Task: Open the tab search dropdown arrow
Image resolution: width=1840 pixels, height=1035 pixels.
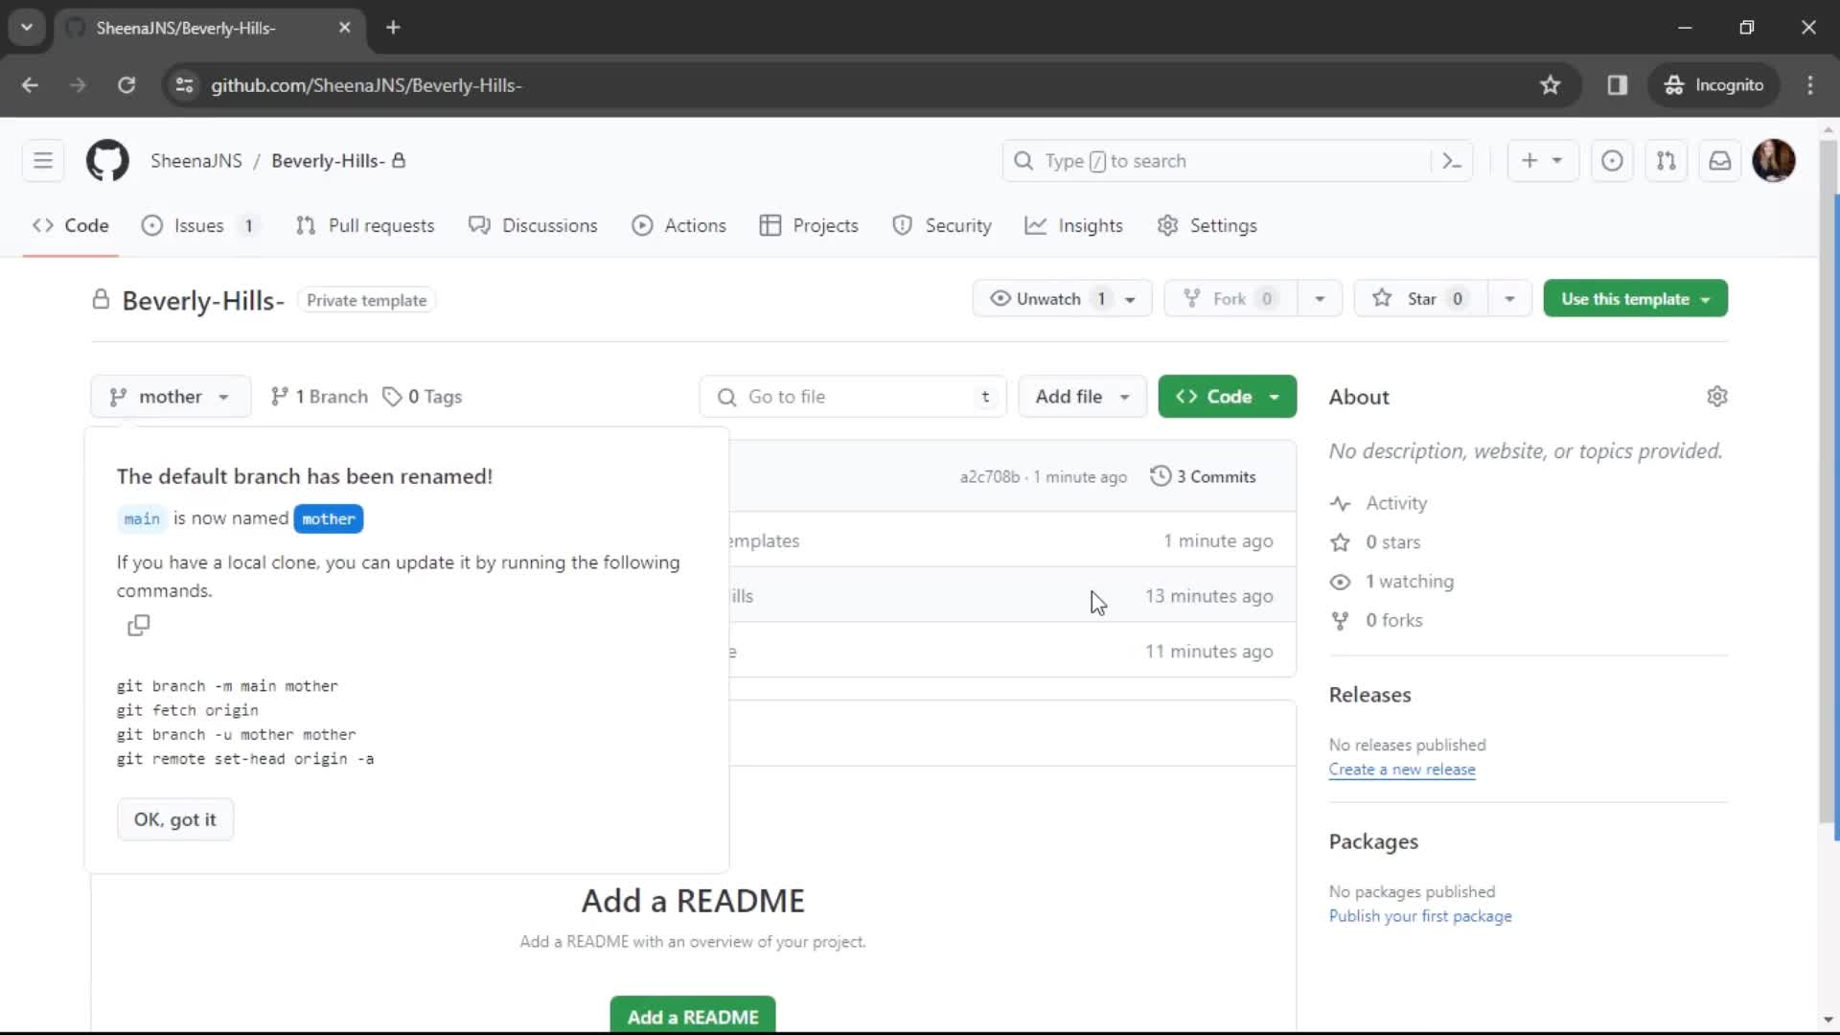Action: pos(27,28)
